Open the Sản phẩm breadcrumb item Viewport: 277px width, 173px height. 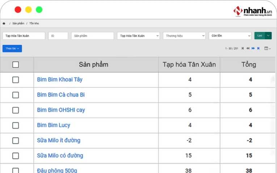pyautogui.click(x=18, y=24)
